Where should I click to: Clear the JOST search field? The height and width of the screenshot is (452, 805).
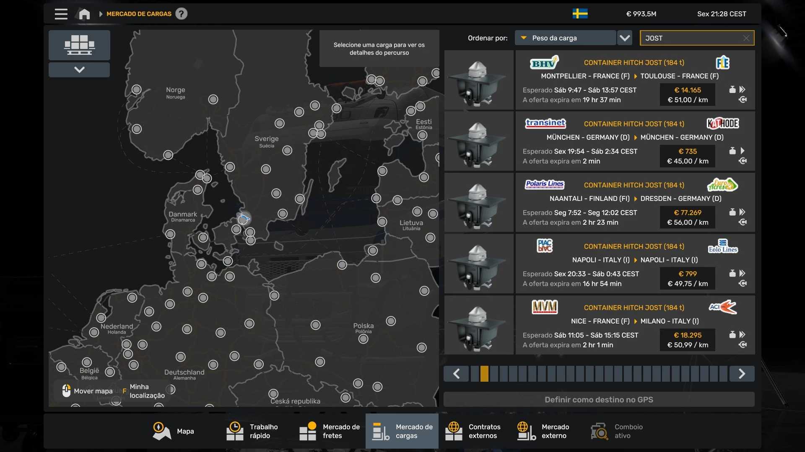[x=746, y=38]
